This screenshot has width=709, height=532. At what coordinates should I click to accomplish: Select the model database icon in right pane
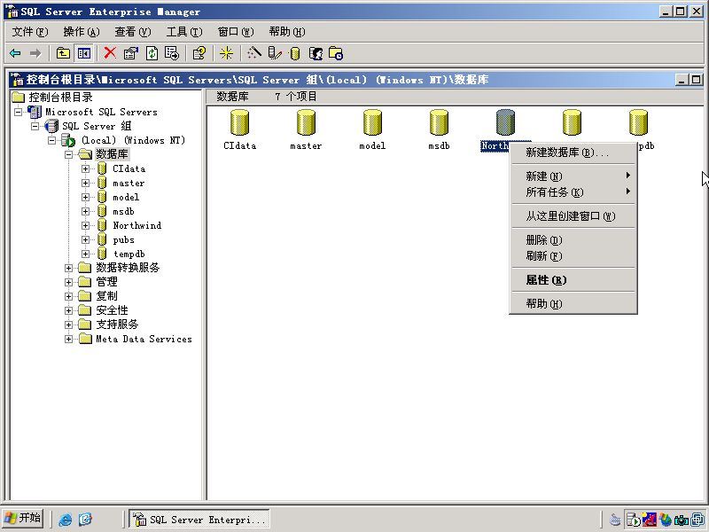click(372, 123)
